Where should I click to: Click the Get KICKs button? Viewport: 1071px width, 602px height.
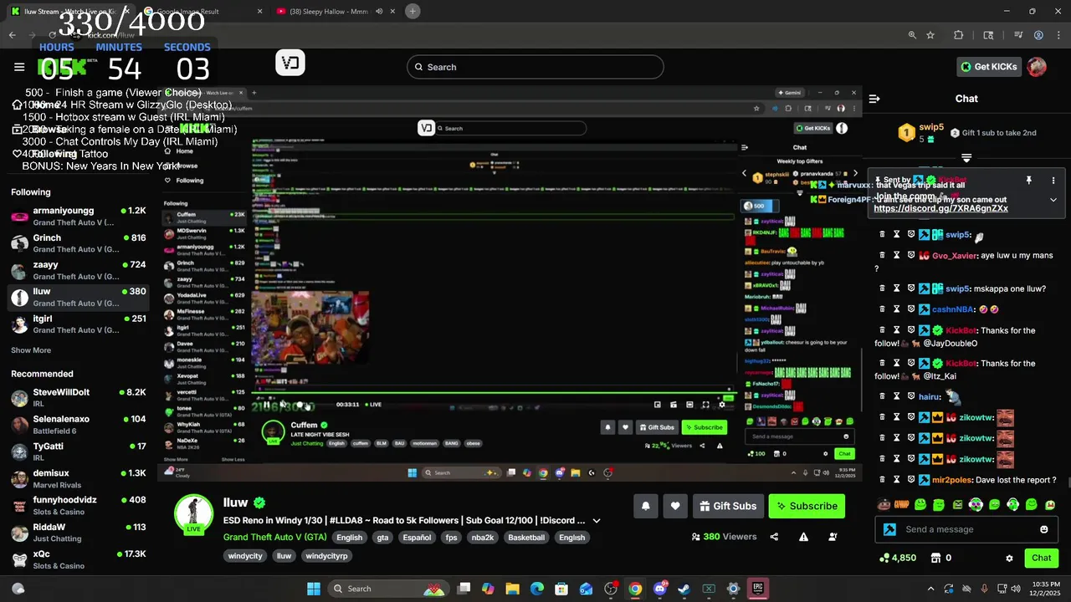[x=988, y=67]
